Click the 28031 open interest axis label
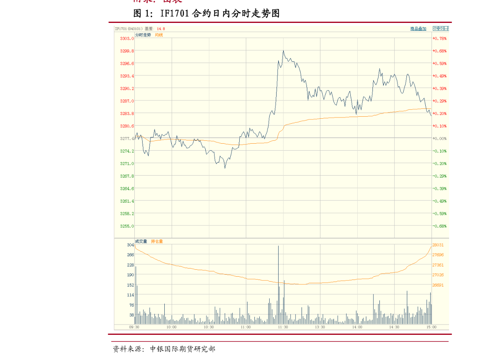This screenshot has width=488, height=361. tap(438, 245)
